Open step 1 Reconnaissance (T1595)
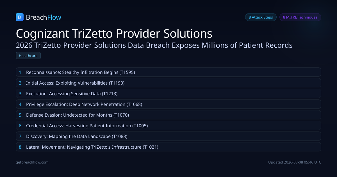This screenshot has width=337, height=177. [81, 72]
